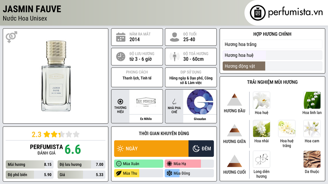Click the orange Ngày time bar
This screenshot has width=328, height=184.
tap(151, 149)
